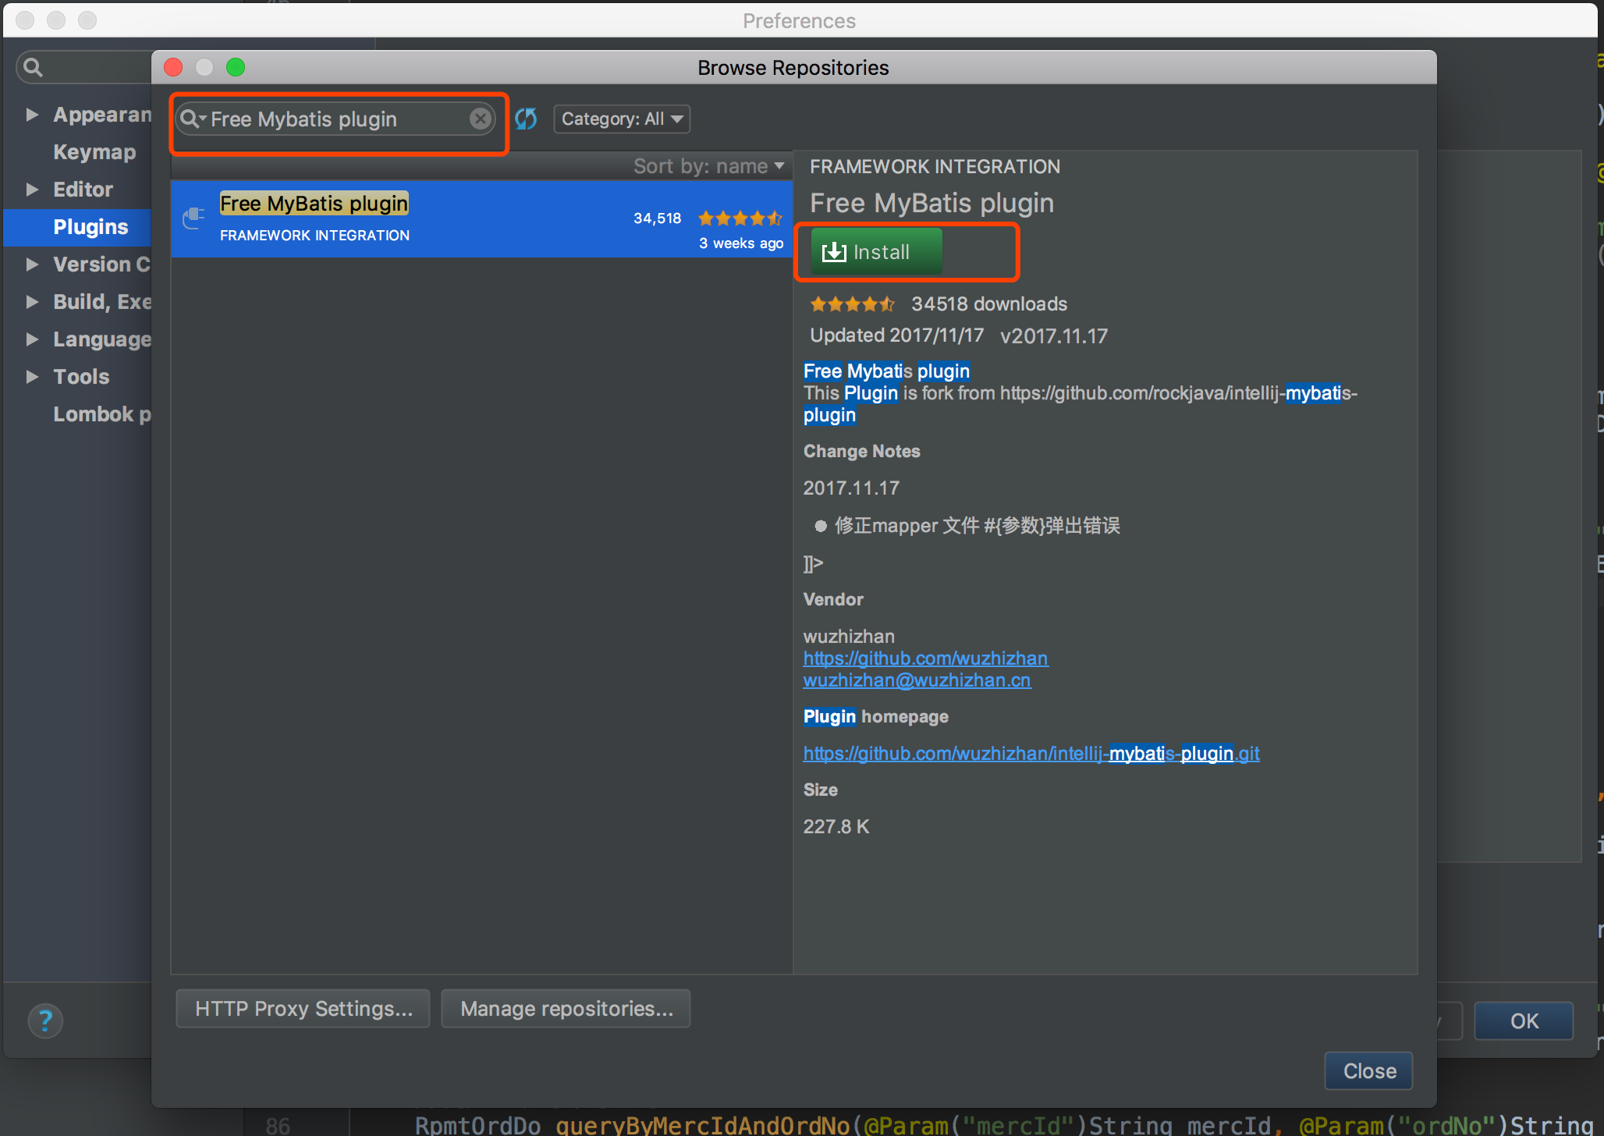Open the vendor GitHub link wuzhizhan
The width and height of the screenshot is (1604, 1136).
pyautogui.click(x=925, y=659)
